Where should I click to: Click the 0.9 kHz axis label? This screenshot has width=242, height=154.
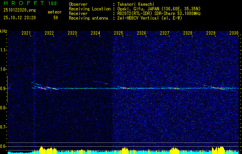click(3, 89)
